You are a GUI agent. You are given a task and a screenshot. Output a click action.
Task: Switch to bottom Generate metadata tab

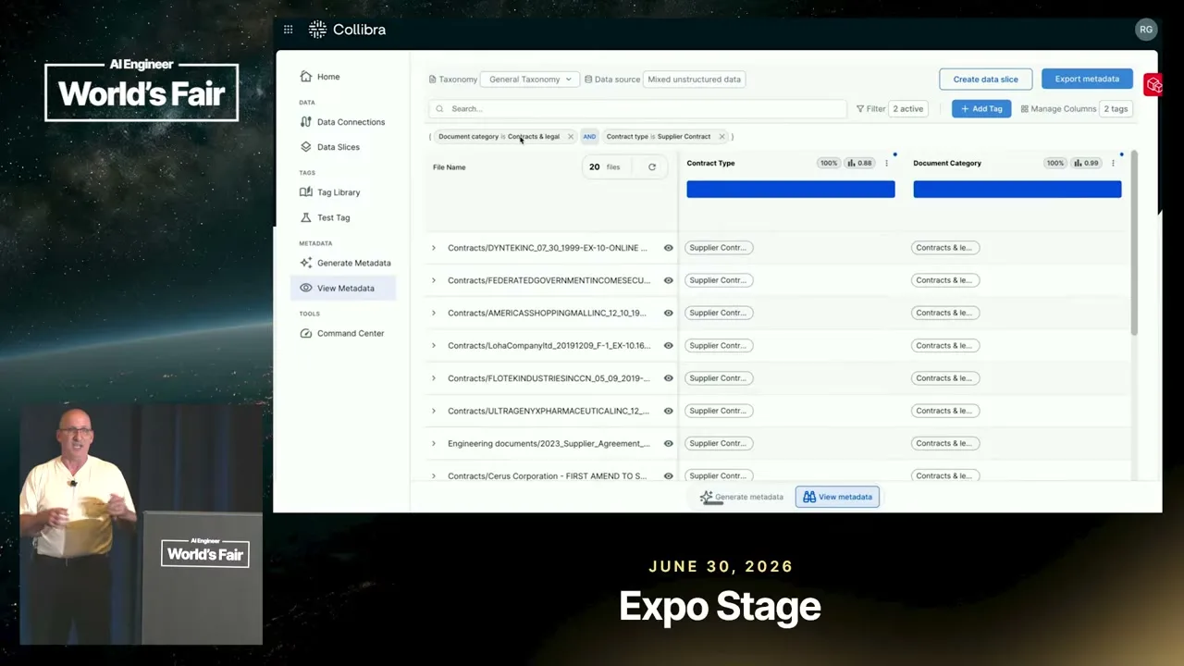click(742, 497)
